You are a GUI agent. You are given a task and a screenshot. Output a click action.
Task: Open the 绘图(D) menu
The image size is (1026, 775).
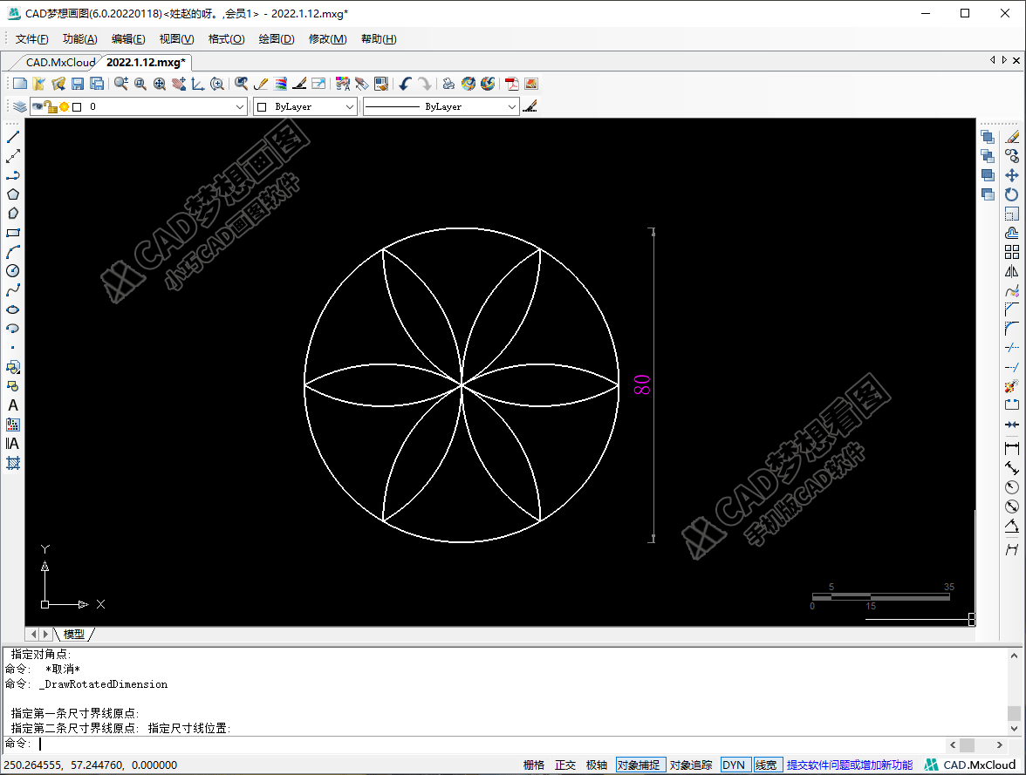(277, 39)
